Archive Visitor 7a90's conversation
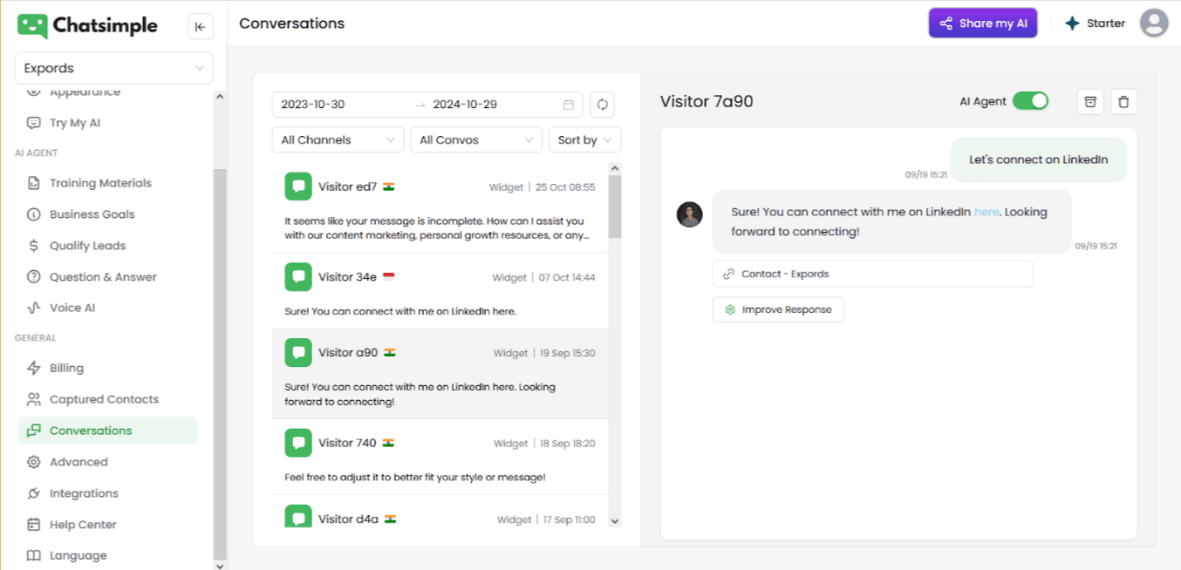 coord(1090,102)
